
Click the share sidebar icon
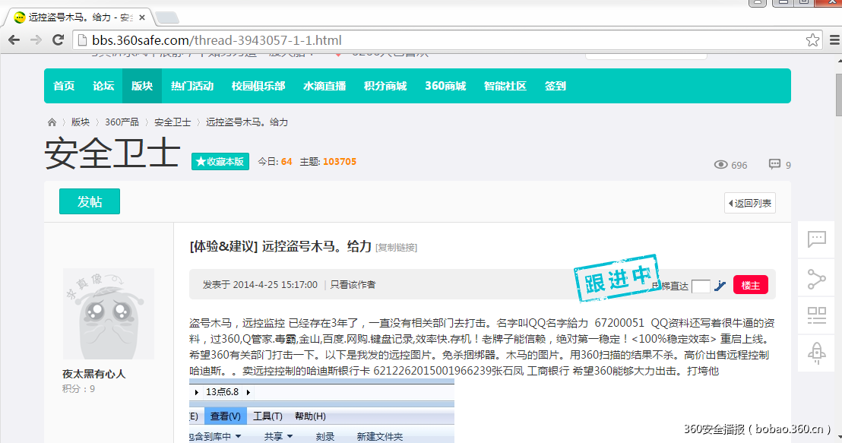point(816,278)
